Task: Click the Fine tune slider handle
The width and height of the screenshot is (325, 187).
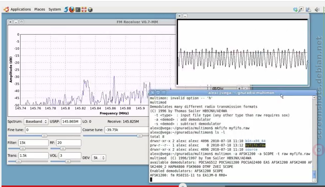Action: [x=44, y=136]
